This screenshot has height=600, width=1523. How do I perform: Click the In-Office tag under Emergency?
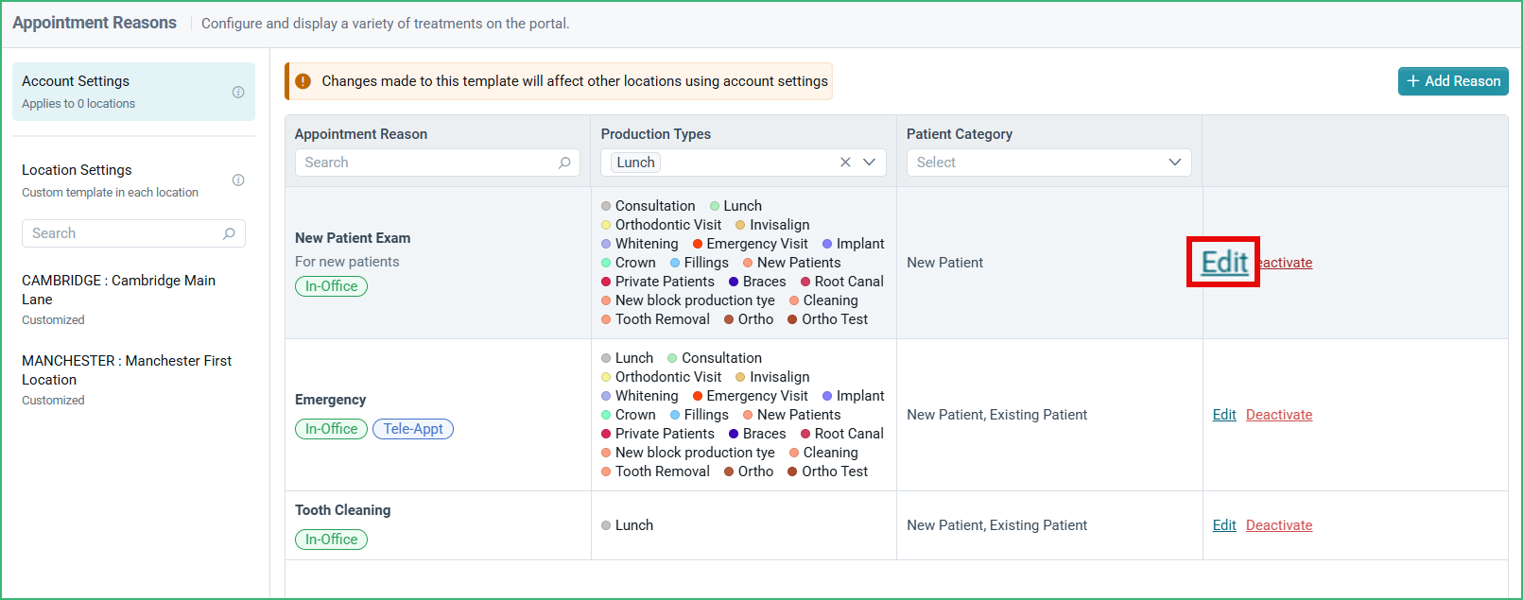[331, 429]
